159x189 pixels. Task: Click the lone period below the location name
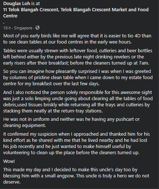pos(4,23)
